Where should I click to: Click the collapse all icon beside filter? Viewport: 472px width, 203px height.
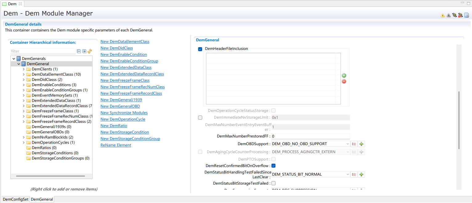click(x=79, y=51)
